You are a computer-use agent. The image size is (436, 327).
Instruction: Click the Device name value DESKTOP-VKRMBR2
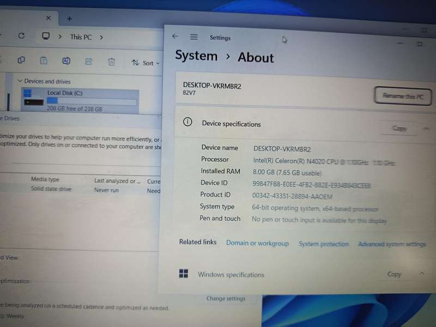tap(282, 149)
